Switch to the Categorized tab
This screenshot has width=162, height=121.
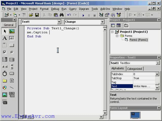(x=134, y=69)
